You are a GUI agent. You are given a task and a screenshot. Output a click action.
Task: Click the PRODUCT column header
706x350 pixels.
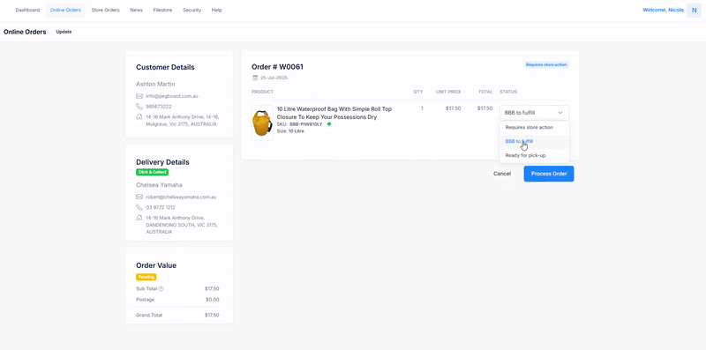[262, 92]
